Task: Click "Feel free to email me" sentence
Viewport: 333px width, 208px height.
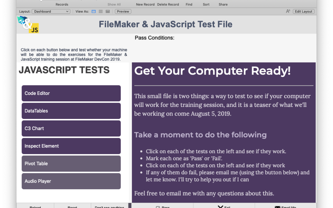Action: coord(204,193)
